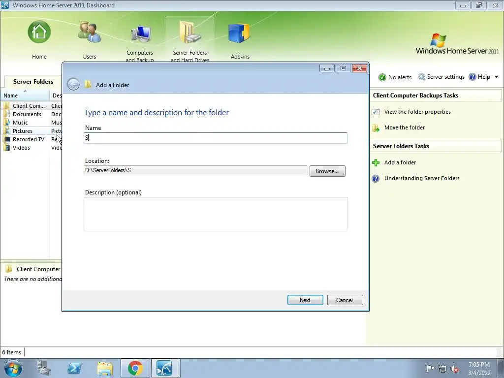Screen dimensions: 504x378
Task: Click in the folder Name input field
Action: [x=216, y=138]
